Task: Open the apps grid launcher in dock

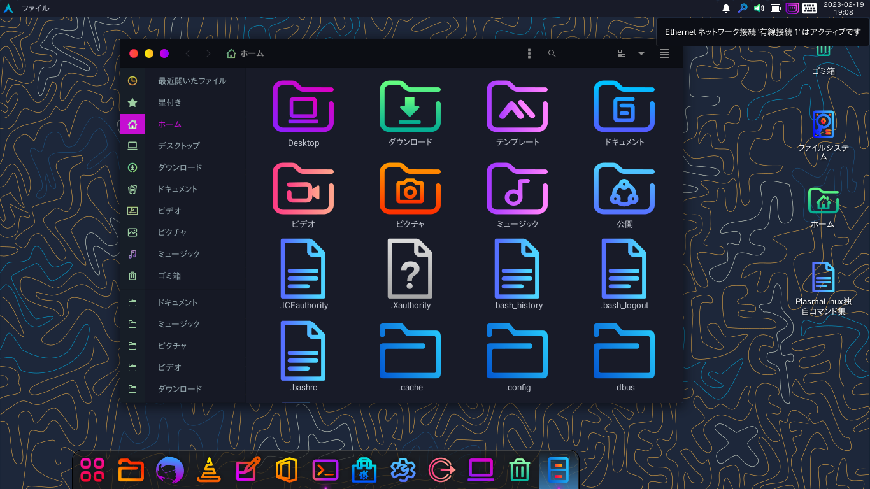Action: coord(92,471)
